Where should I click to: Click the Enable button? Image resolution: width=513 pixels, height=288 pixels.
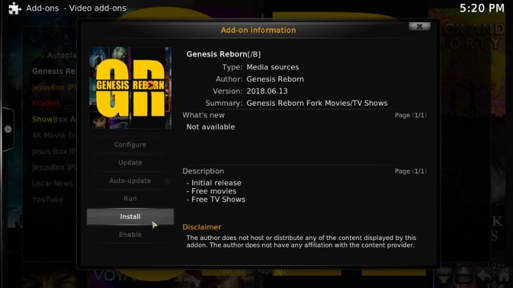point(130,234)
